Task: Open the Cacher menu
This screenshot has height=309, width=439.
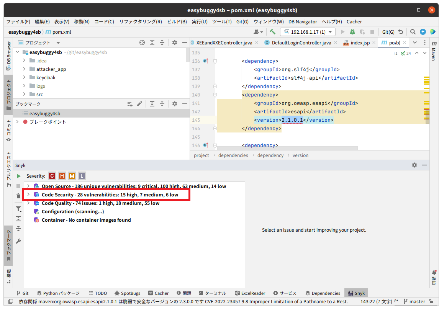Action: (354, 21)
